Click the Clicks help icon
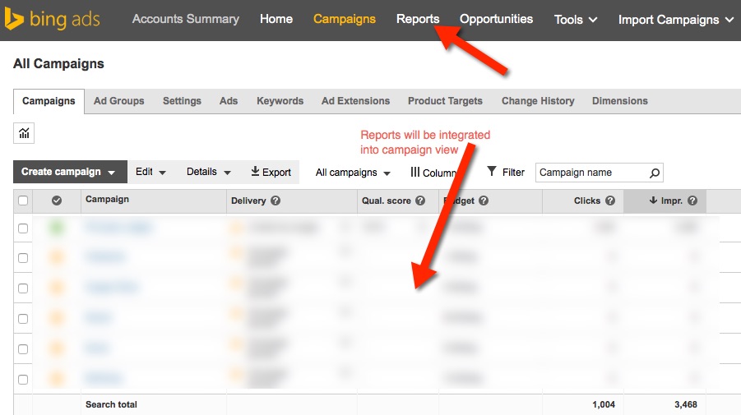 610,201
